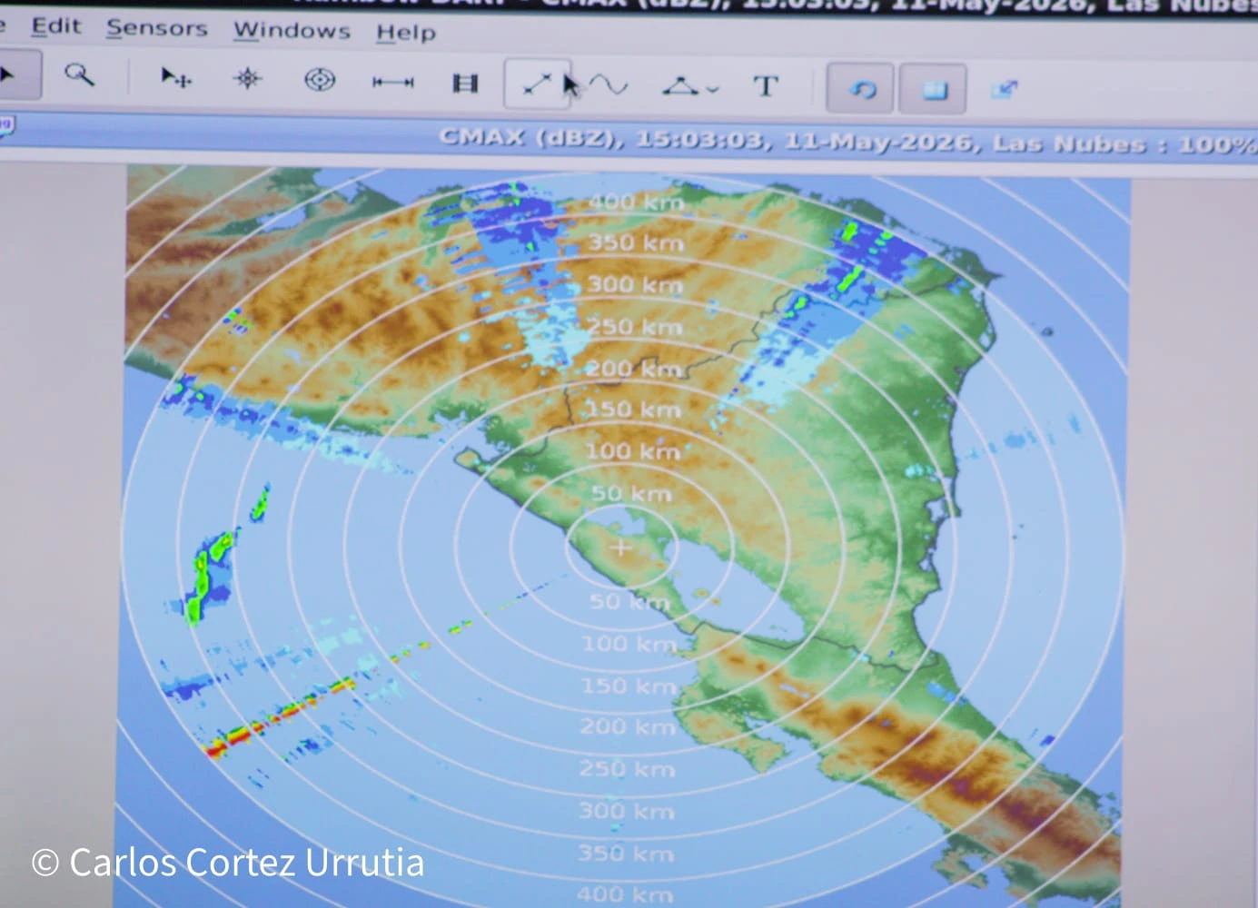Screen dimensions: 1258x908
Task: Open the Sensors menu
Action: pos(156,28)
